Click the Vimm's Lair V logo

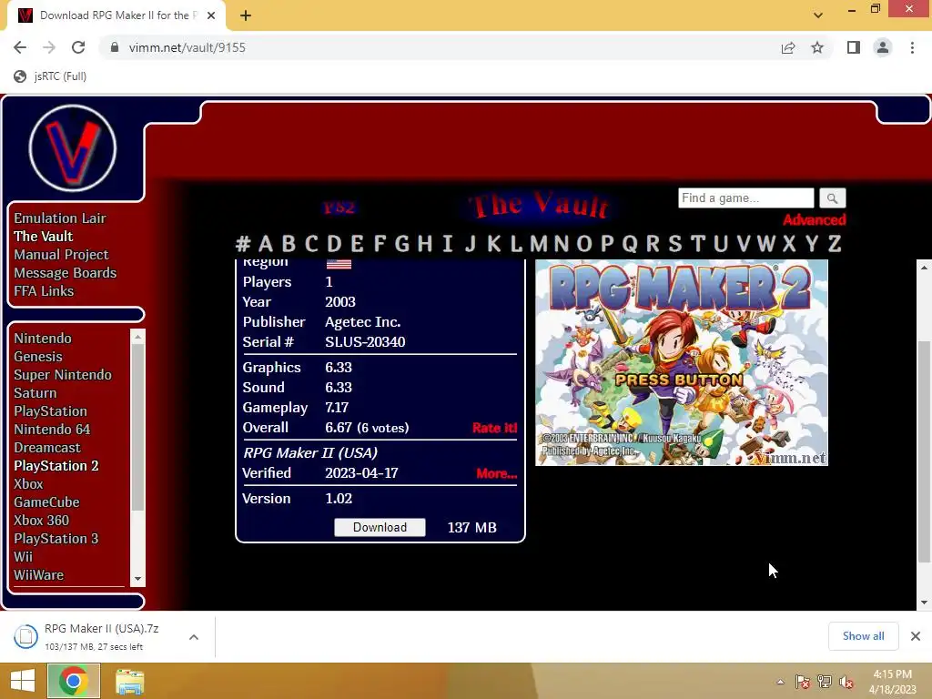[x=73, y=148]
